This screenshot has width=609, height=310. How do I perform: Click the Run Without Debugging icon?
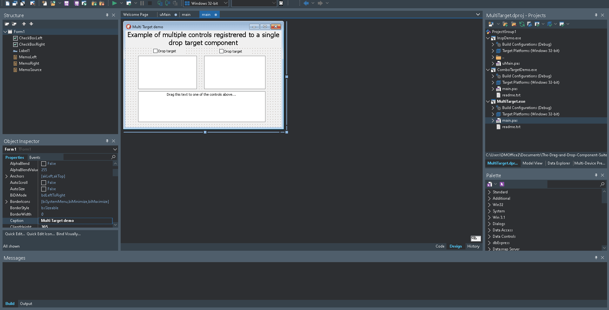(x=129, y=3)
